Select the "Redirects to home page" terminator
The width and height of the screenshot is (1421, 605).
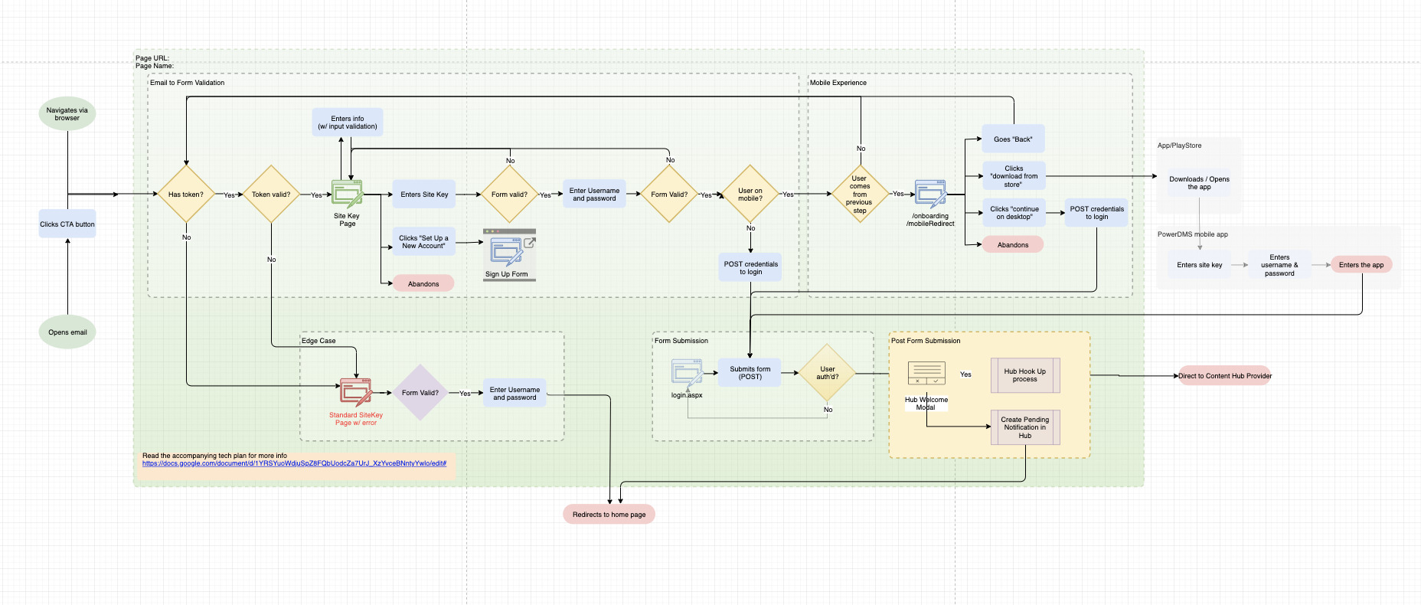pyautogui.click(x=609, y=514)
